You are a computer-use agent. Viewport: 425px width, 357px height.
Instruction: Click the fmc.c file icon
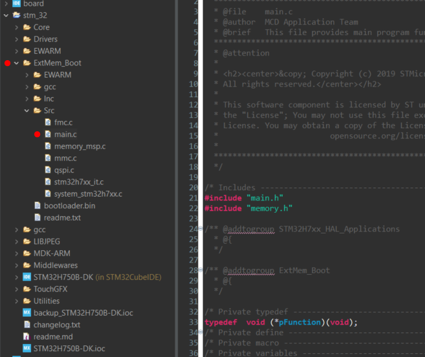48,122
